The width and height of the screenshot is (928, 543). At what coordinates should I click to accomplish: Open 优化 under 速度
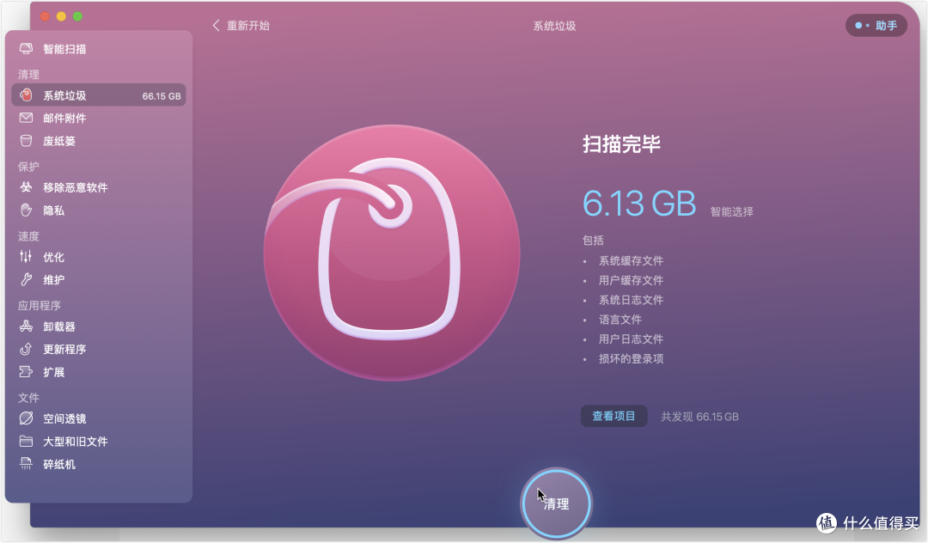[x=98, y=257]
